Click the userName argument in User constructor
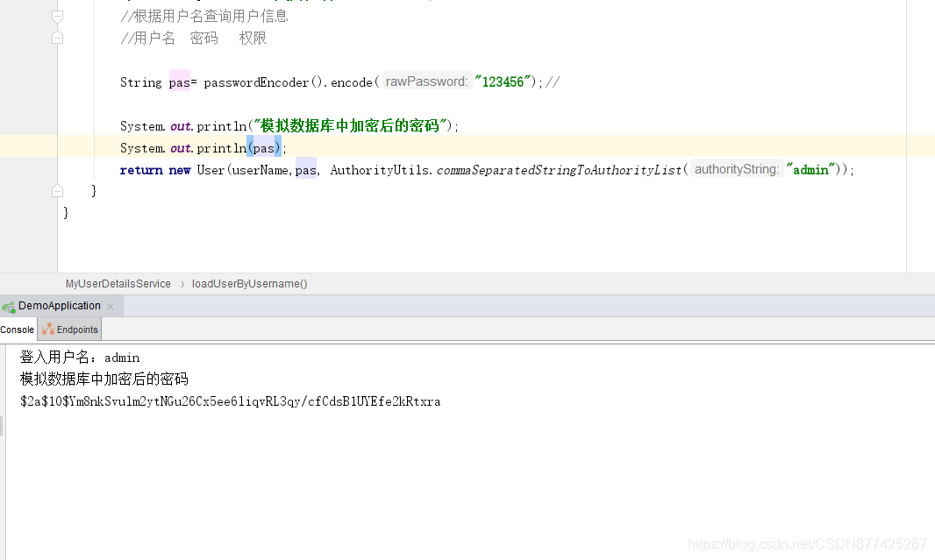Viewport: 935px width, 560px height. (x=260, y=170)
